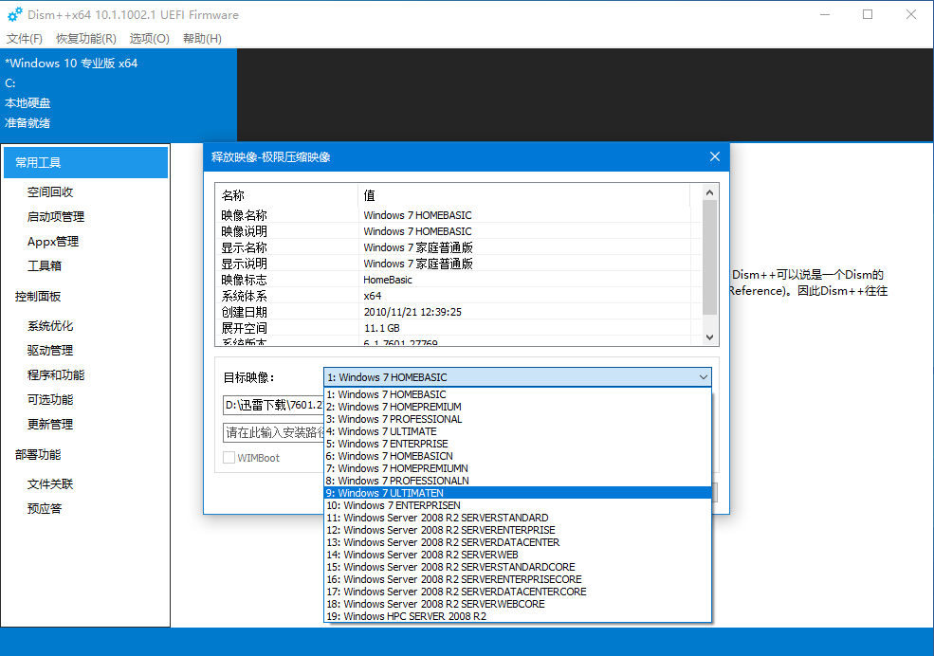Choose 18: SERVERWEBCORE entry

(x=518, y=604)
